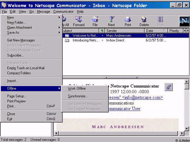Select the Welcome to Net... message row
Image resolution: width=190 pixels, height=142 pixels.
(126, 35)
